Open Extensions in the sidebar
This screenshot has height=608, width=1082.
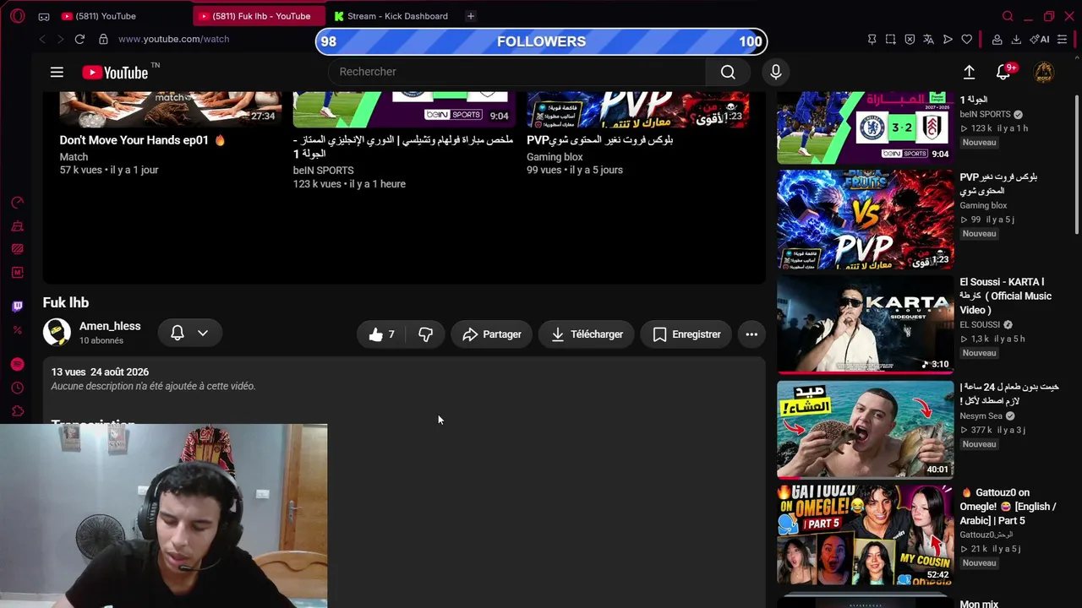[x=18, y=411]
